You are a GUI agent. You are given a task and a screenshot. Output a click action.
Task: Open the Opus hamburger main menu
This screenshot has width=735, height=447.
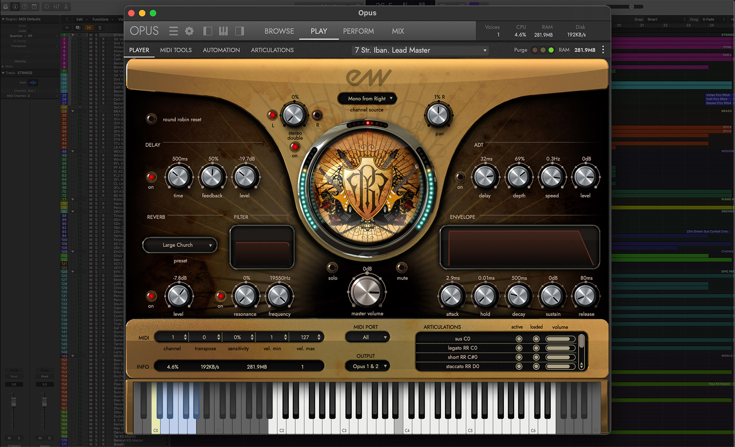point(174,31)
